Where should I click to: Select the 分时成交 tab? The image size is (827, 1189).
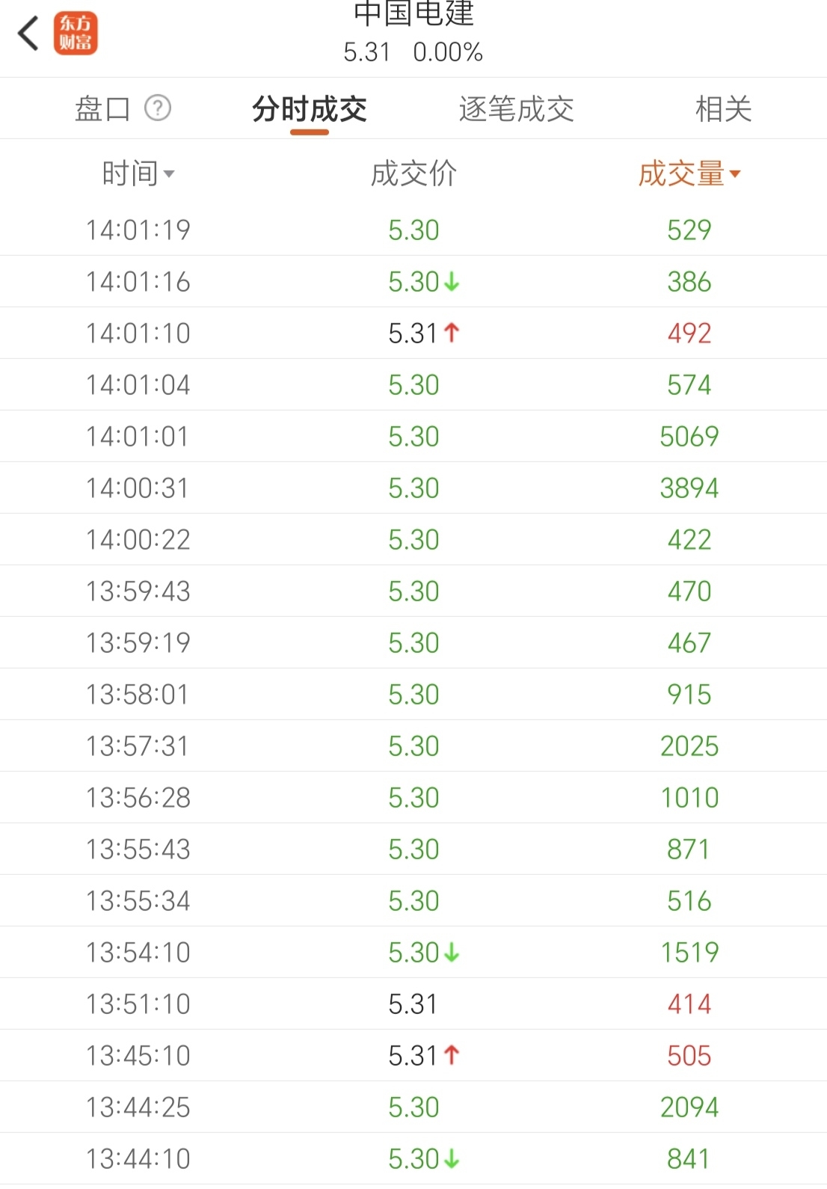[x=310, y=109]
